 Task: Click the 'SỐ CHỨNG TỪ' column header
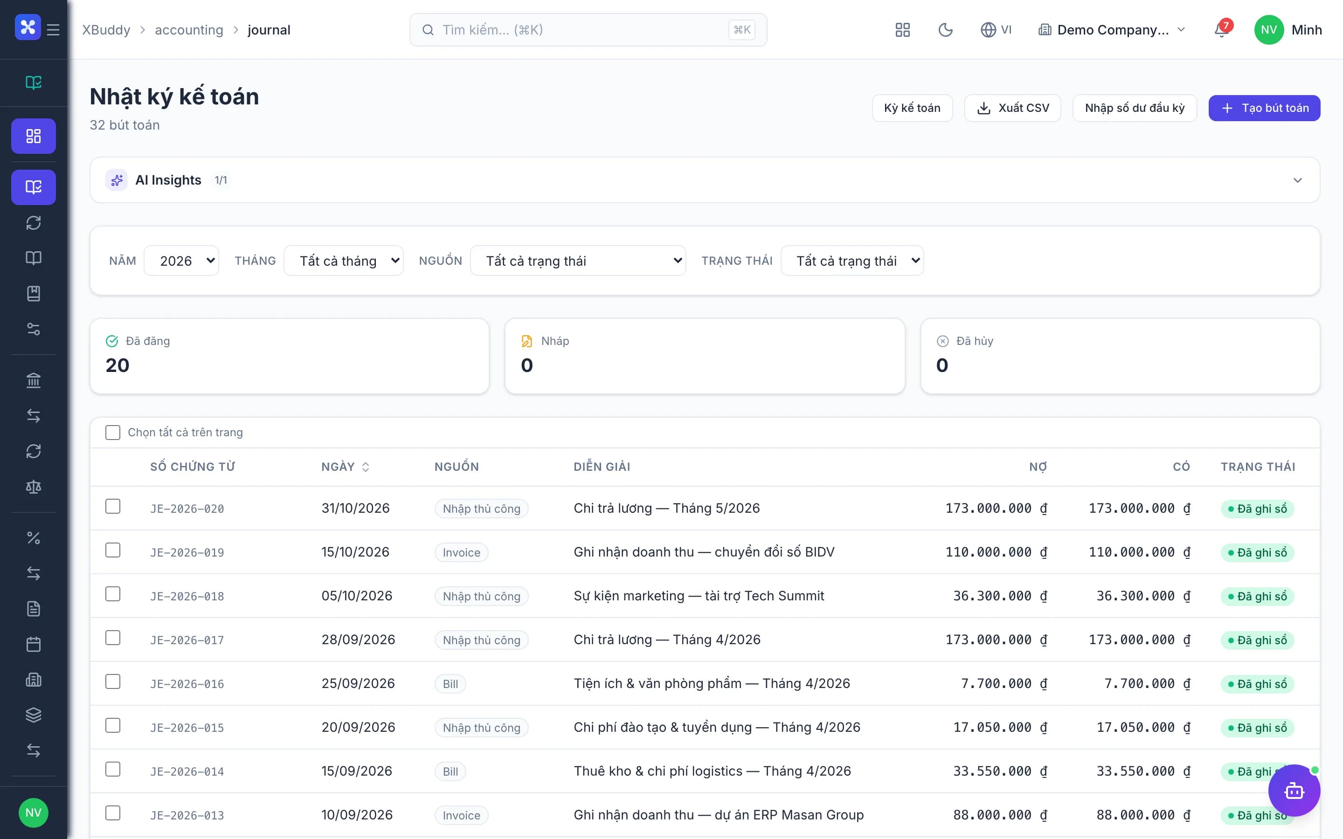[193, 467]
